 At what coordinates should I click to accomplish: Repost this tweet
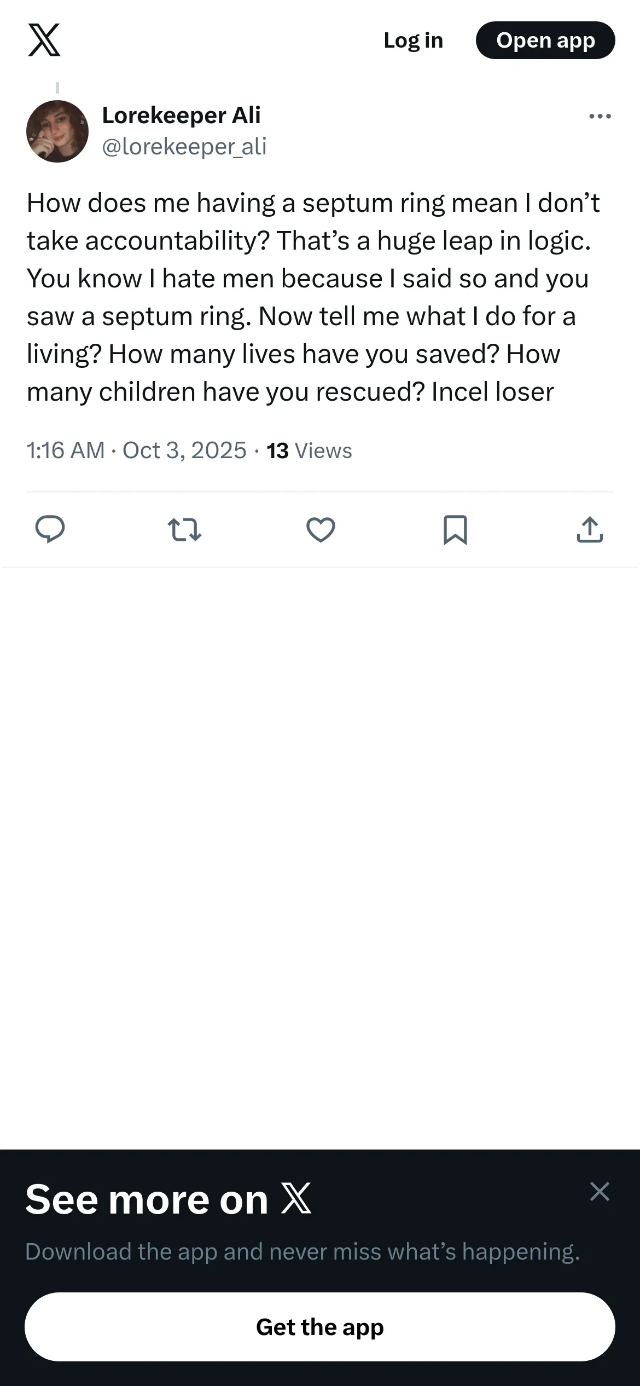tap(184, 530)
